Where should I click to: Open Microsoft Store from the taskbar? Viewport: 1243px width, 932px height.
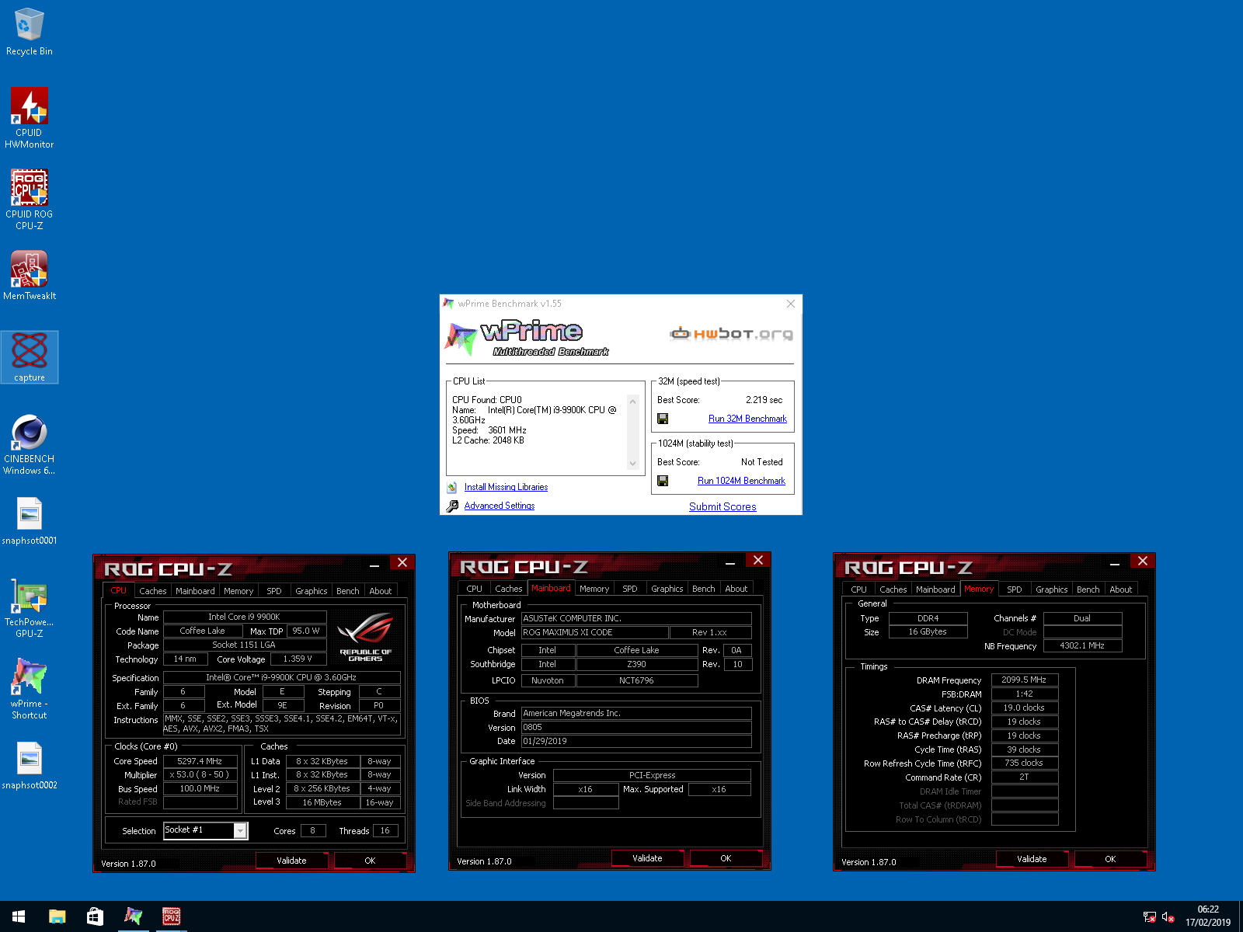[x=95, y=916]
